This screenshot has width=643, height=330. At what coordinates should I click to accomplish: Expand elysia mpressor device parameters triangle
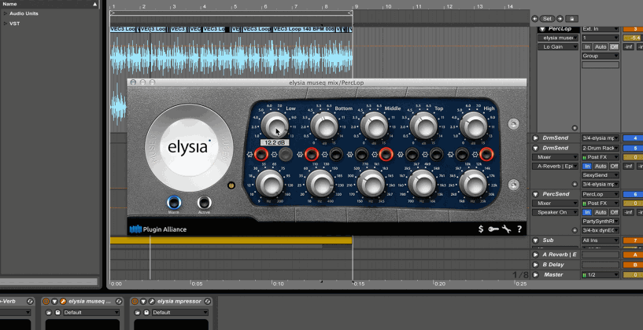(143, 302)
